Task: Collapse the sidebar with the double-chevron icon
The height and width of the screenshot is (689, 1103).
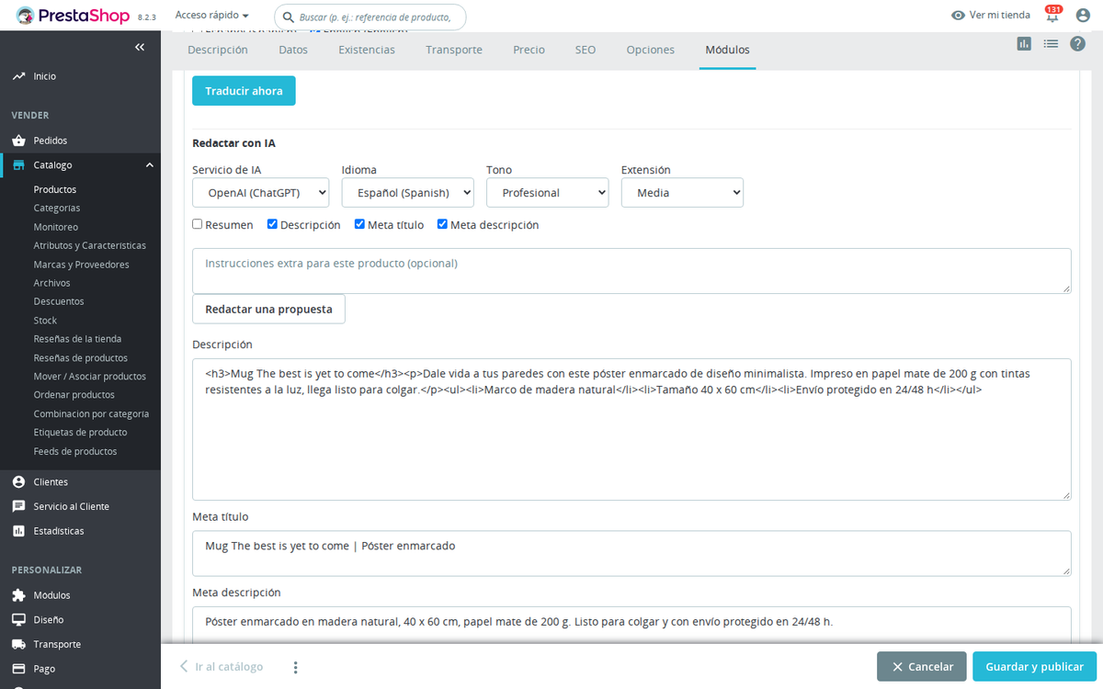Action: pos(140,47)
